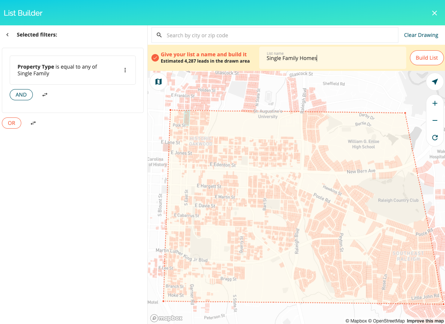The width and height of the screenshot is (445, 324).
Task: Click the Derby Dr label
Action: (367, 116)
